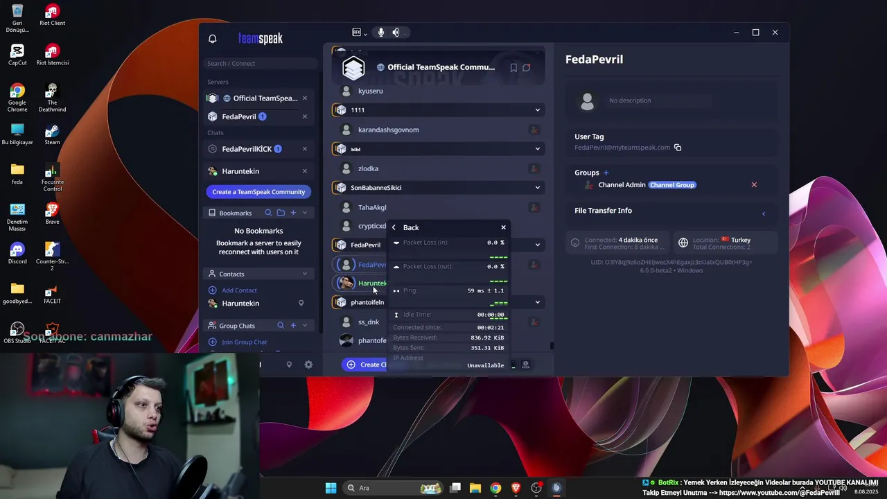This screenshot has width=887, height=499.
Task: Collapse the Bookmarks section
Action: [305, 213]
